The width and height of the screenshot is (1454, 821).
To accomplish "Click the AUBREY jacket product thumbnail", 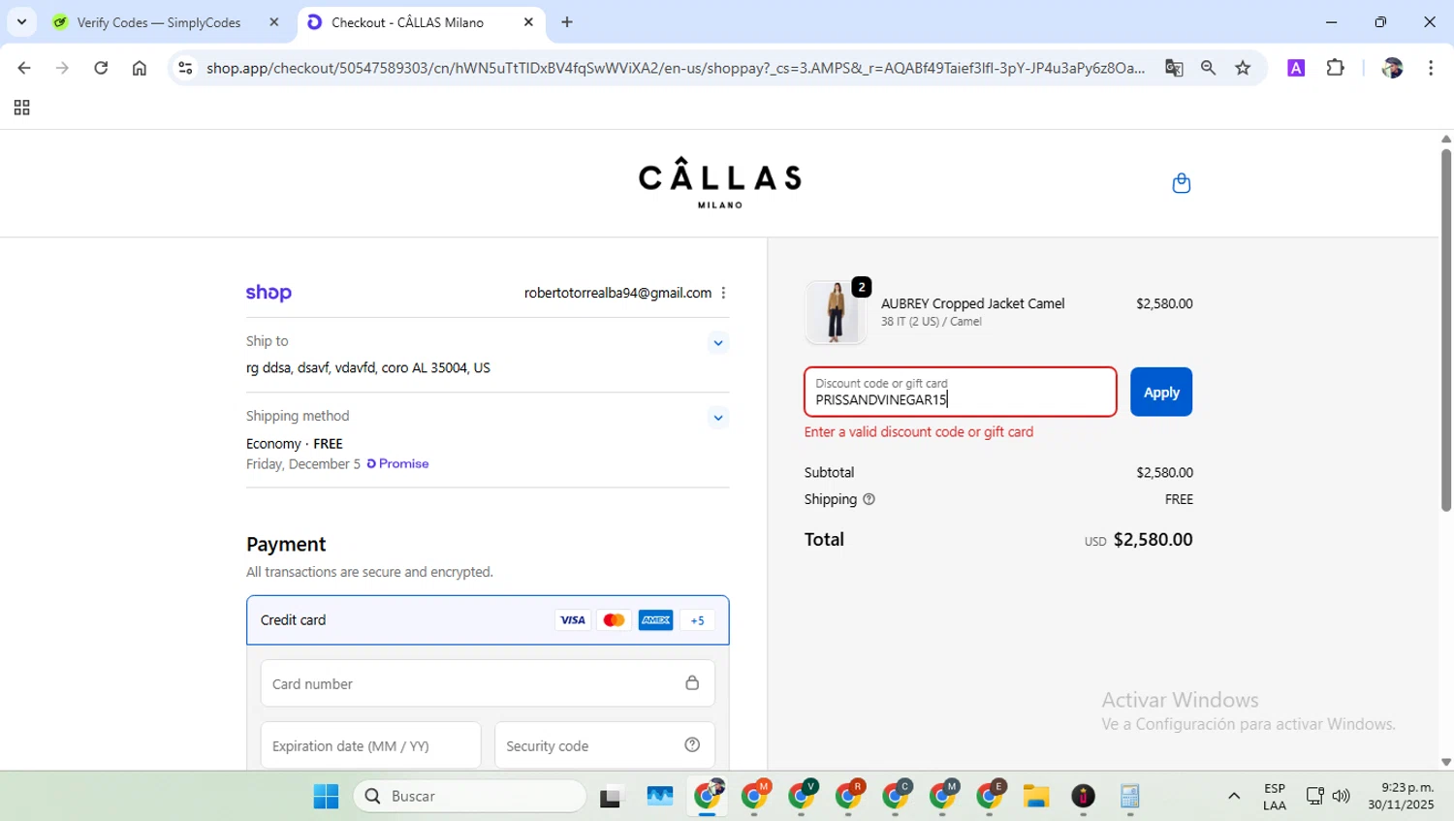I will [x=836, y=312].
